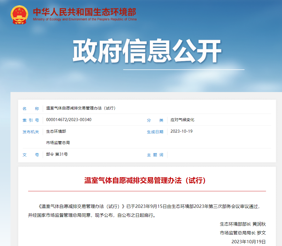The image size is (282, 246).
Task: Switch to the document title 温室气体自愿减排交易管理办法
Action: pos(80,108)
